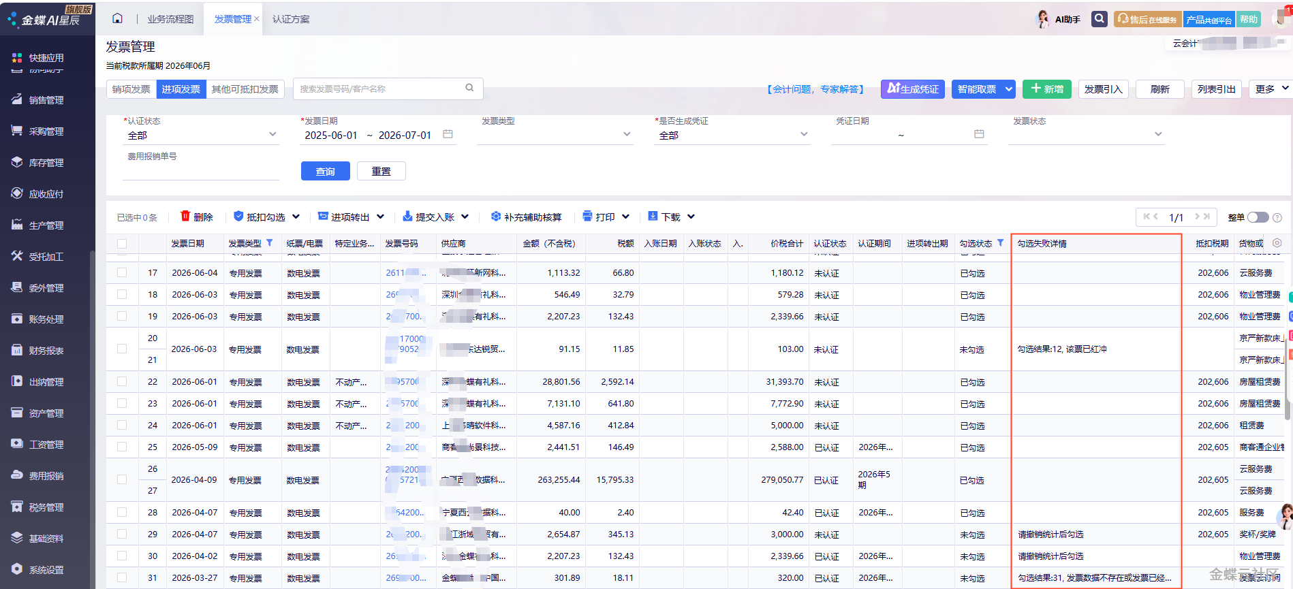Expand the 是否生成凭证 dropdown
Screen dimensions: 1293x589
click(x=804, y=134)
